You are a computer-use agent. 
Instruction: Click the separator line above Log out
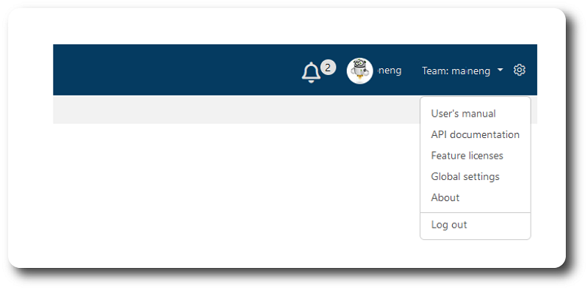click(x=475, y=212)
